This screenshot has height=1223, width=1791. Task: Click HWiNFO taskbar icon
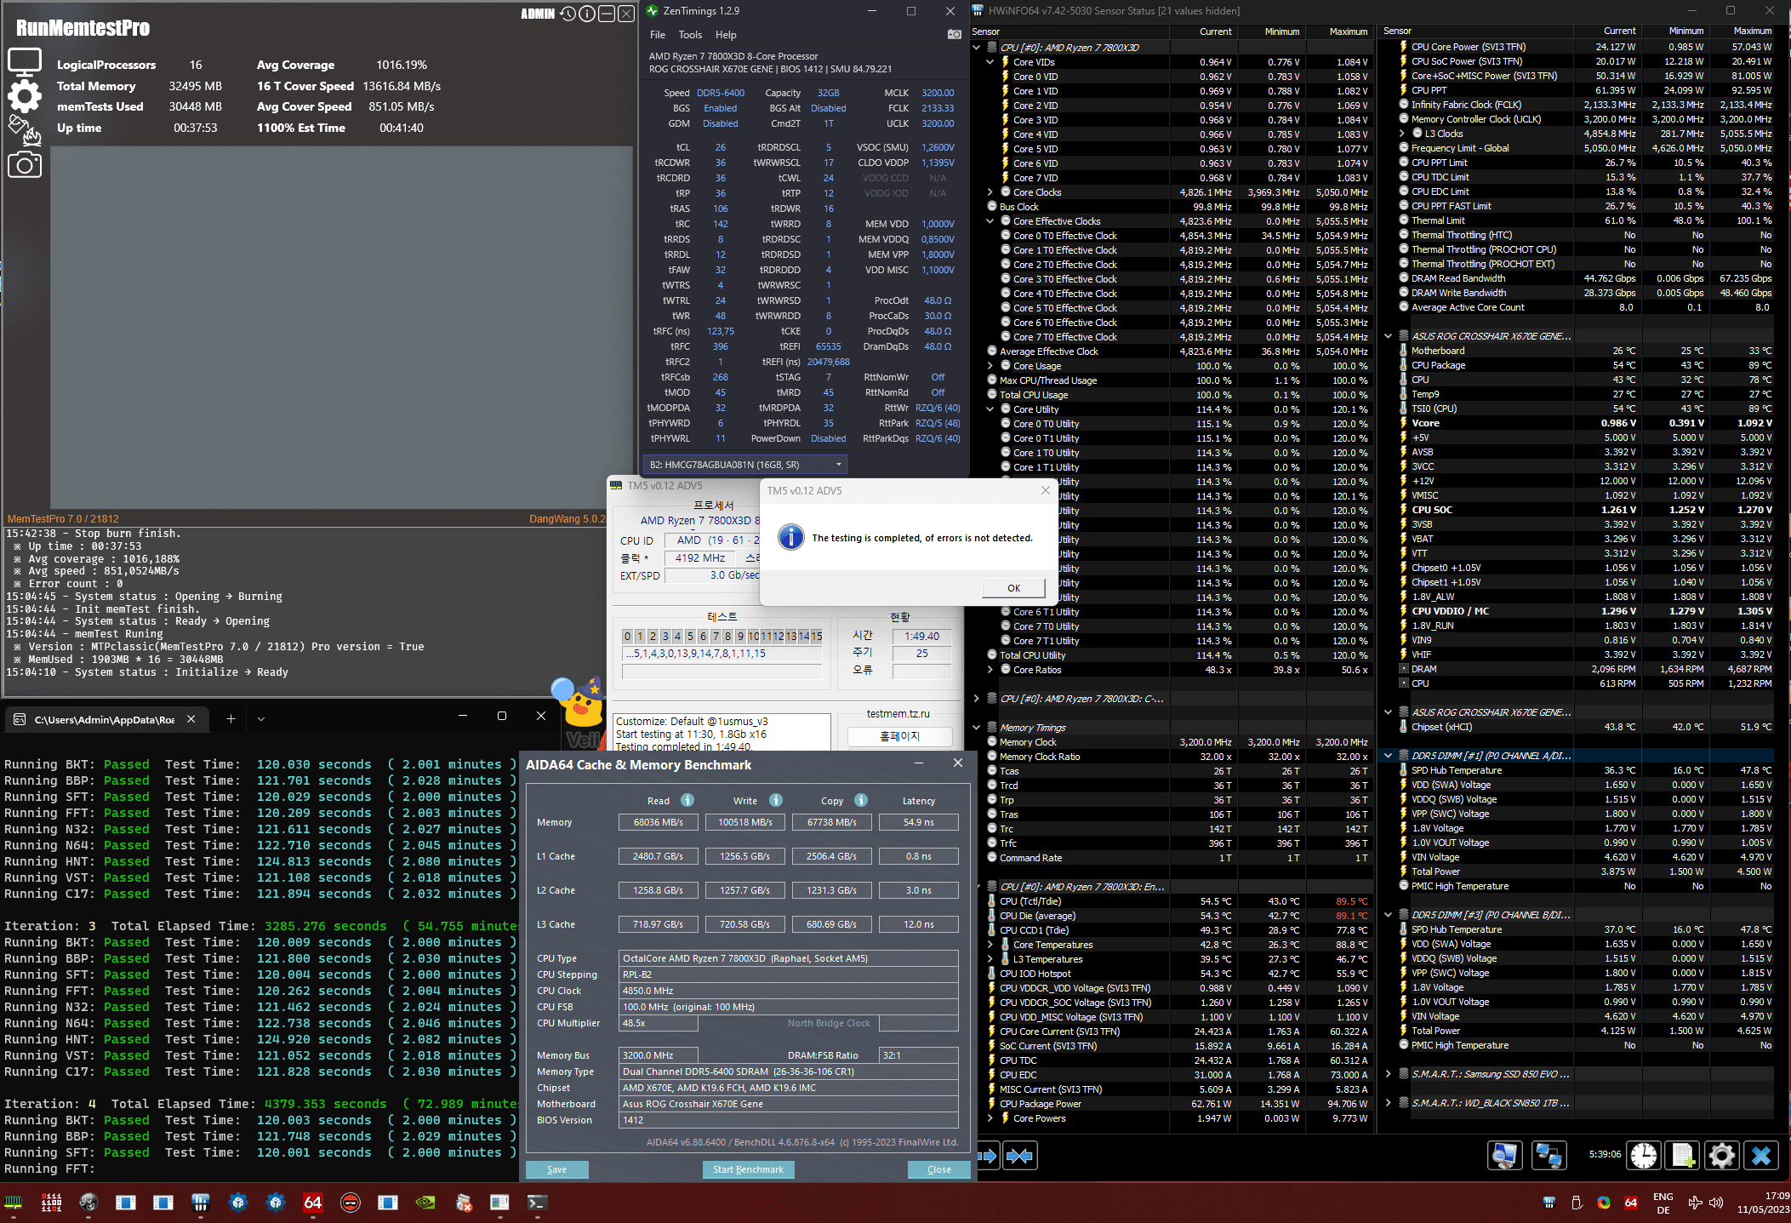click(x=201, y=1203)
